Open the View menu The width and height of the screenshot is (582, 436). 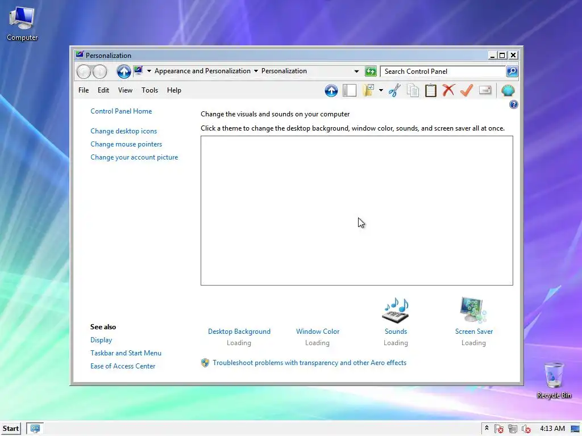[x=125, y=90]
